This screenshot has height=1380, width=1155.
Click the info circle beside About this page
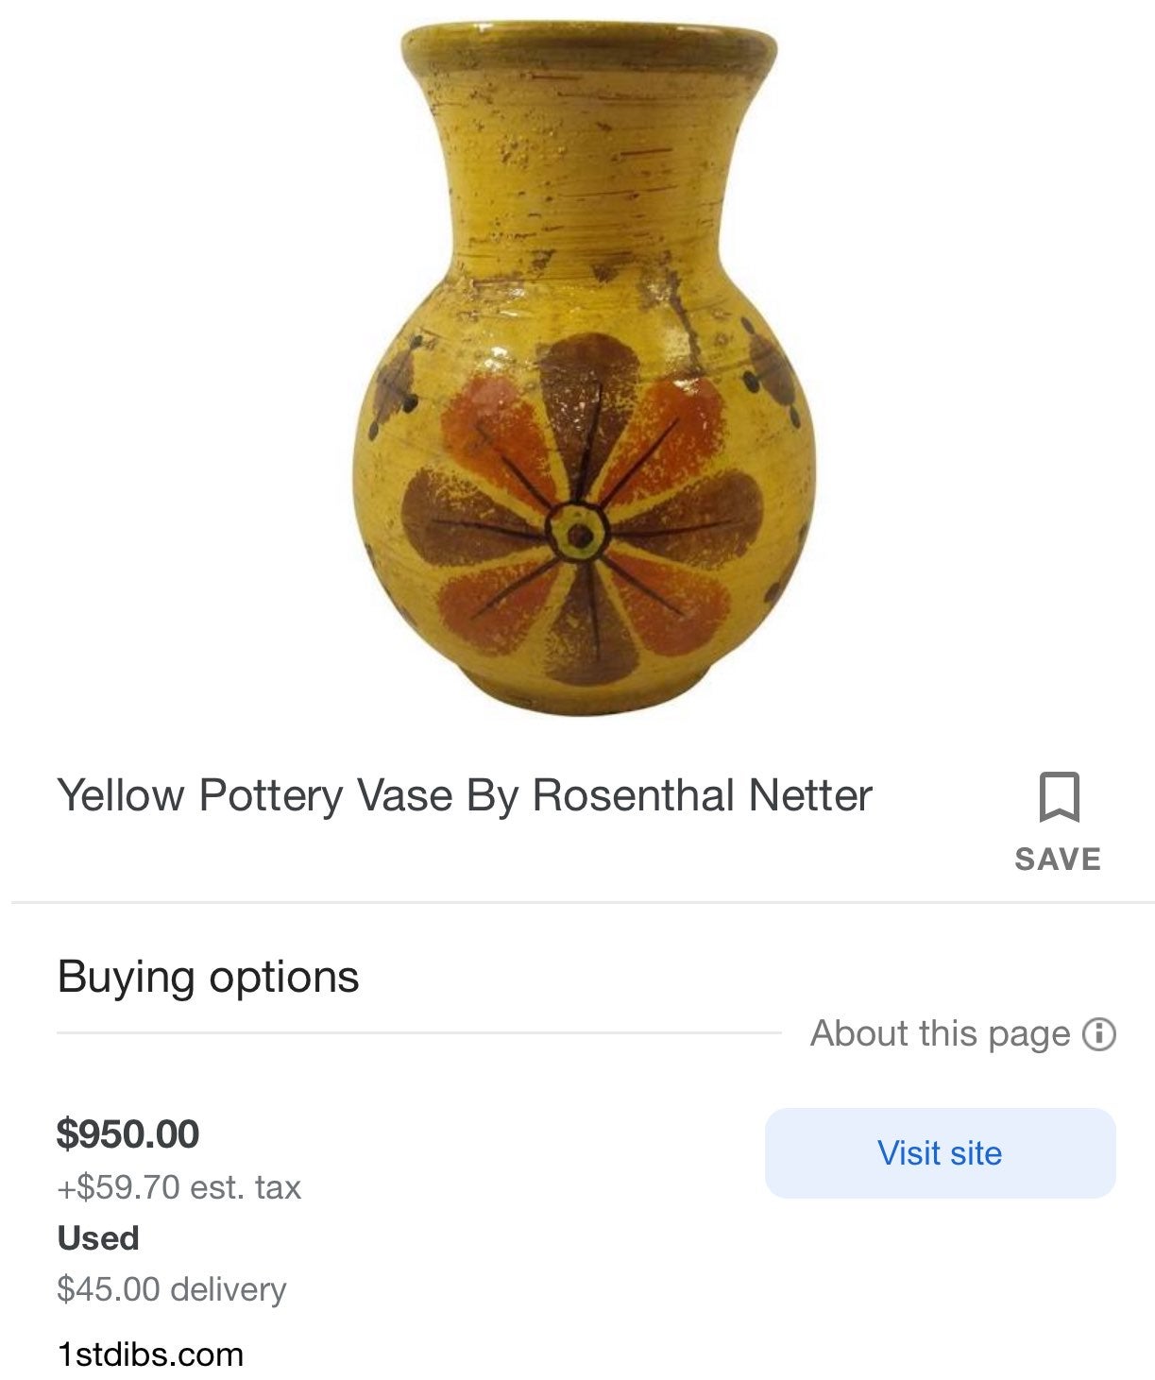[x=1099, y=1034]
